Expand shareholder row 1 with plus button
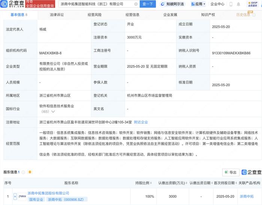Image resolution: width=262 pixels, height=205 pixels. [x=15, y=196]
